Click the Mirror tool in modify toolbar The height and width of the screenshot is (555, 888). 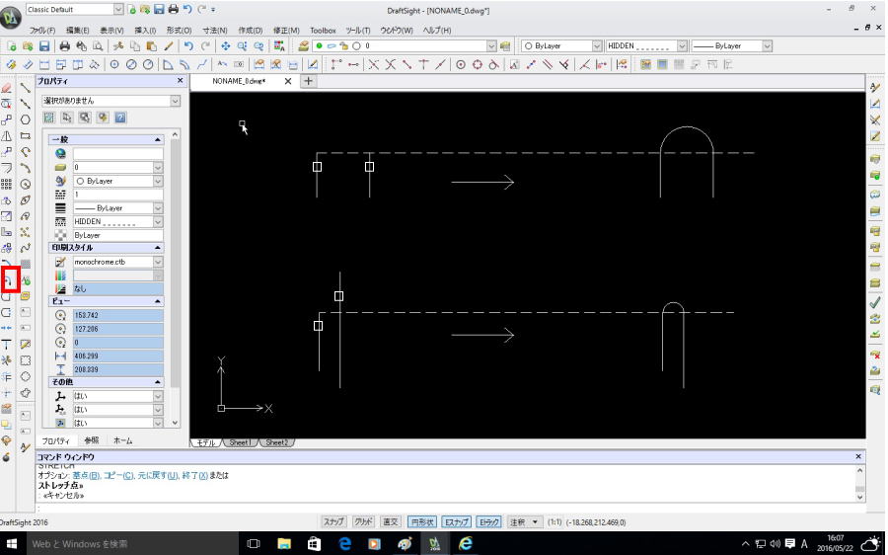pos(6,136)
